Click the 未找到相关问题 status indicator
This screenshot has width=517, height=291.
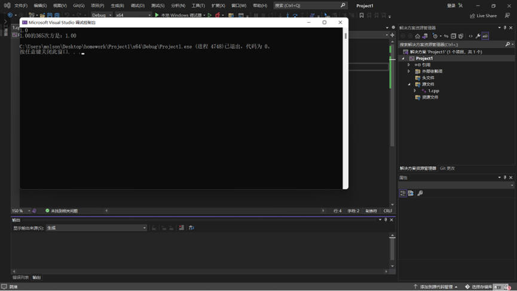pos(62,211)
